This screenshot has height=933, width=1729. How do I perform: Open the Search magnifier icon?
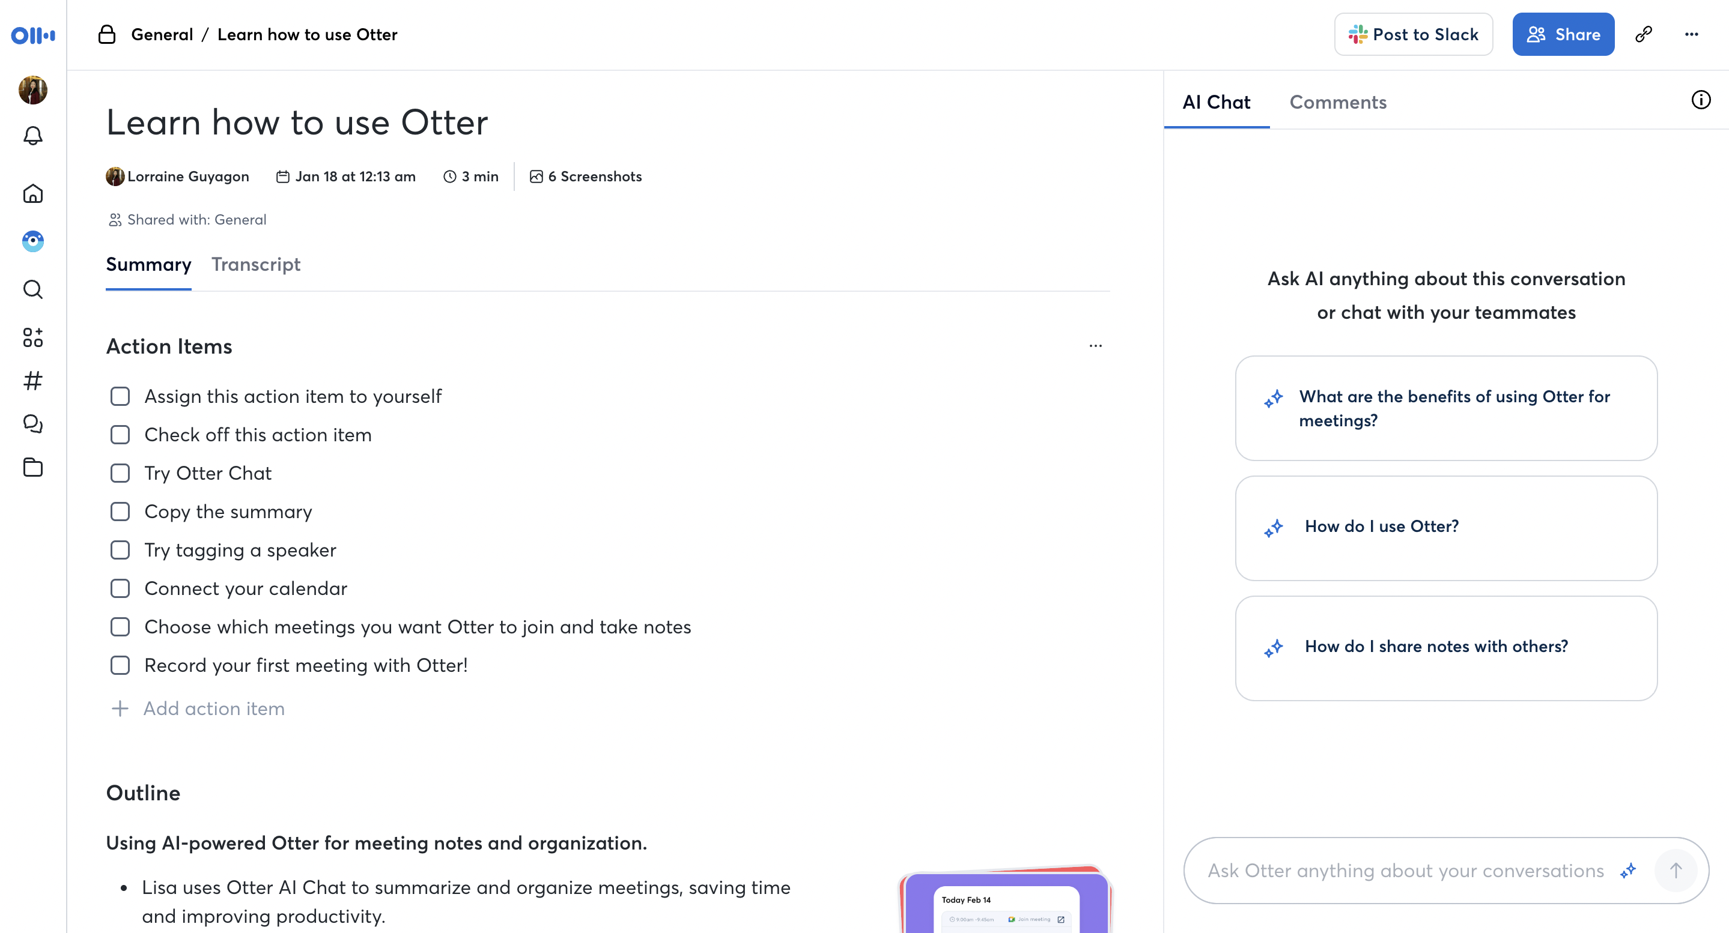pos(33,289)
